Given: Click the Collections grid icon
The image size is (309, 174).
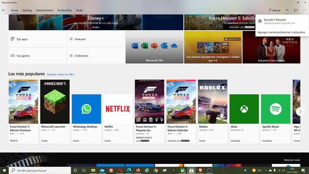Looking at the screenshot, I should (x=71, y=56).
